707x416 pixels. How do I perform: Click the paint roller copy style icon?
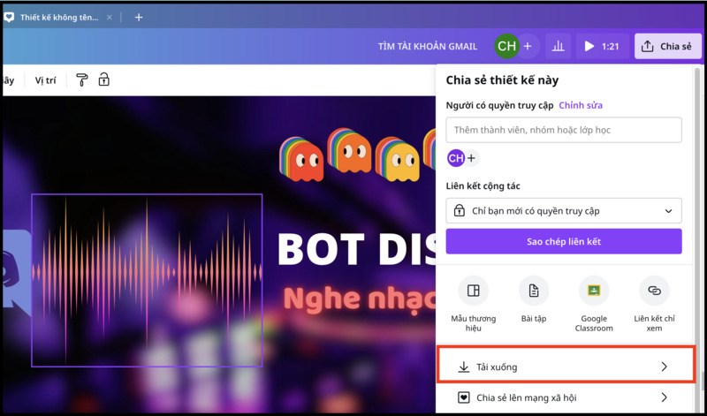coord(82,80)
